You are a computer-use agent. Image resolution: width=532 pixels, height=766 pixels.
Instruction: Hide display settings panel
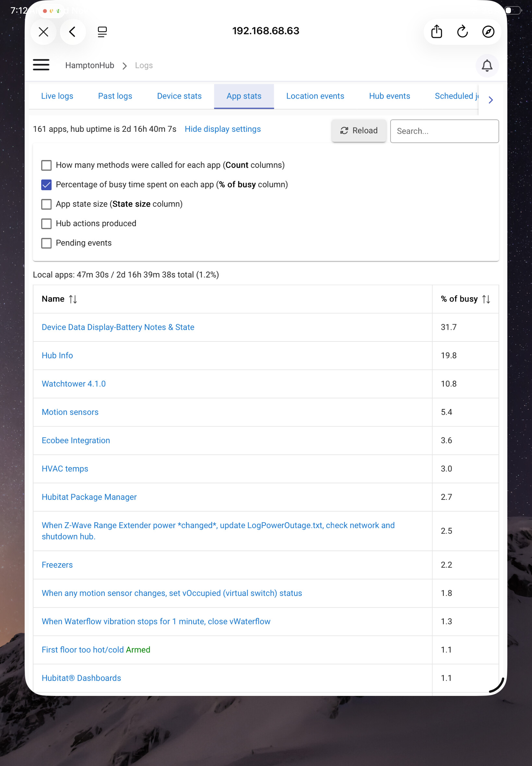[222, 129]
